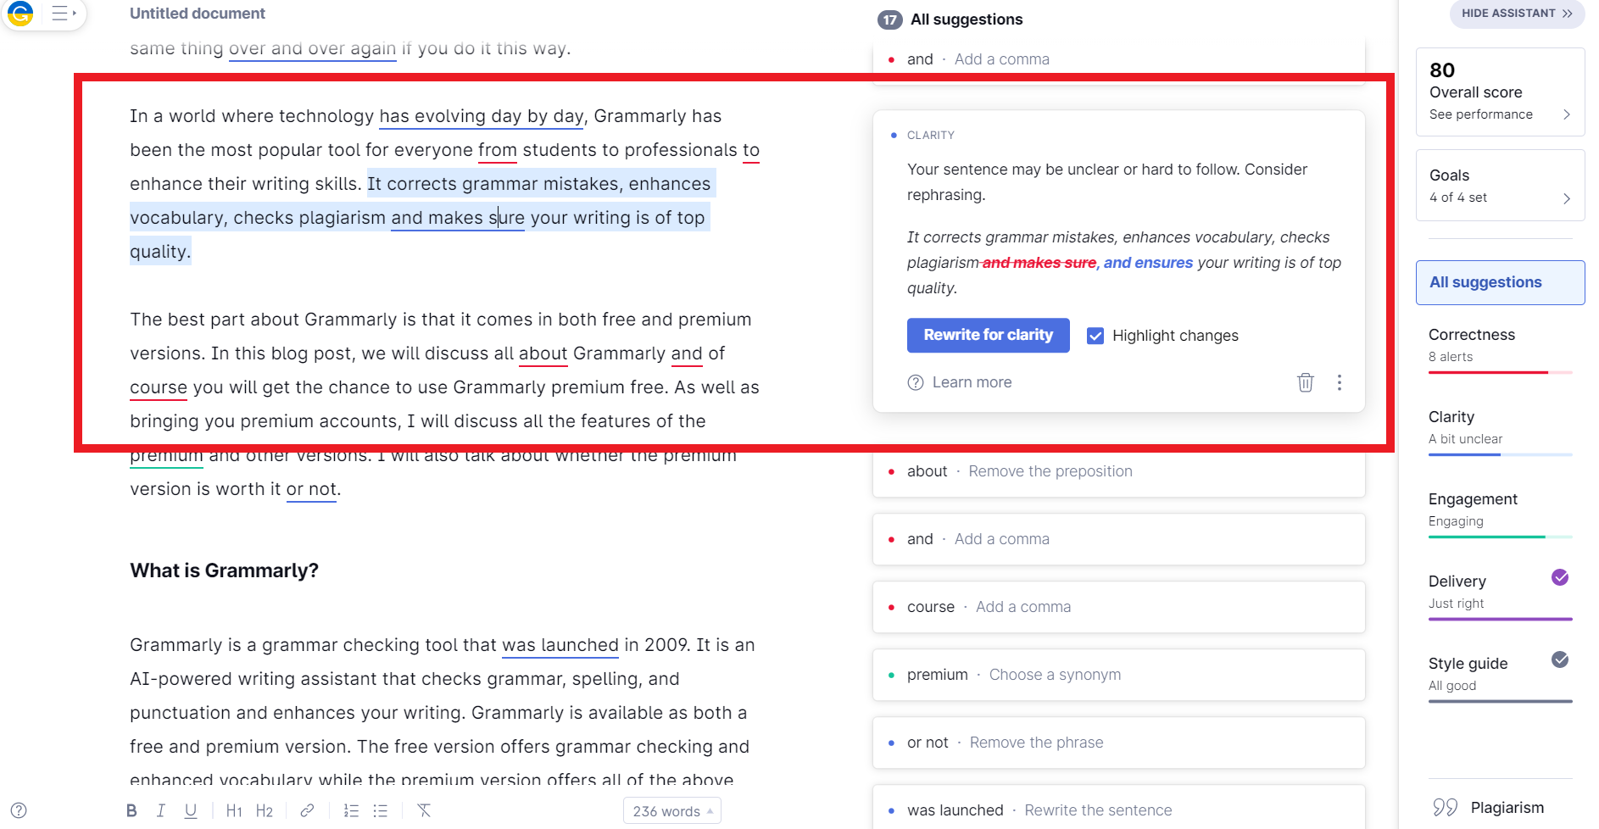Enable the Highlight changes checkbox
The image size is (1599, 829).
coord(1095,335)
